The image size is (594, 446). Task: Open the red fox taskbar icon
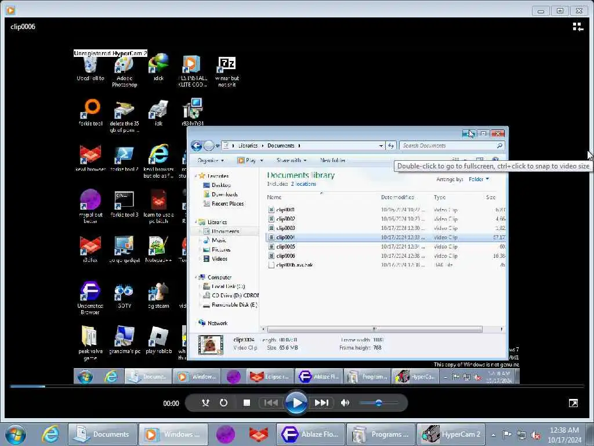click(x=258, y=434)
